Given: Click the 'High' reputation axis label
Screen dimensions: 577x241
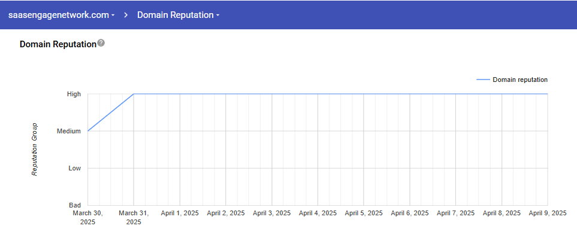Looking at the screenshot, I should pyautogui.click(x=74, y=94).
